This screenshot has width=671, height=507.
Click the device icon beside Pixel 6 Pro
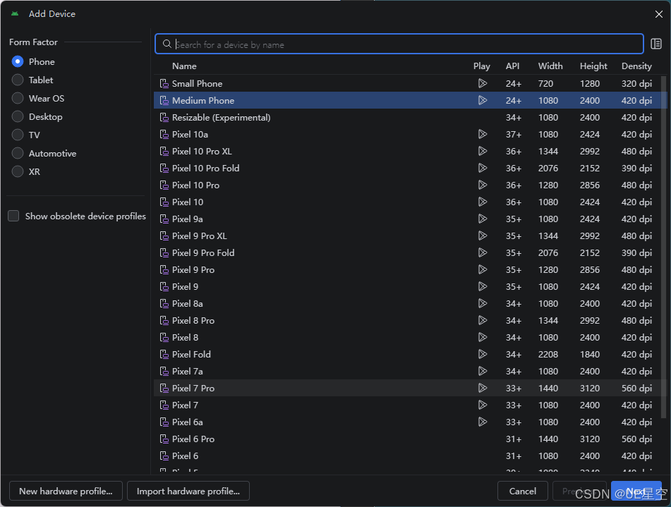[x=164, y=439]
